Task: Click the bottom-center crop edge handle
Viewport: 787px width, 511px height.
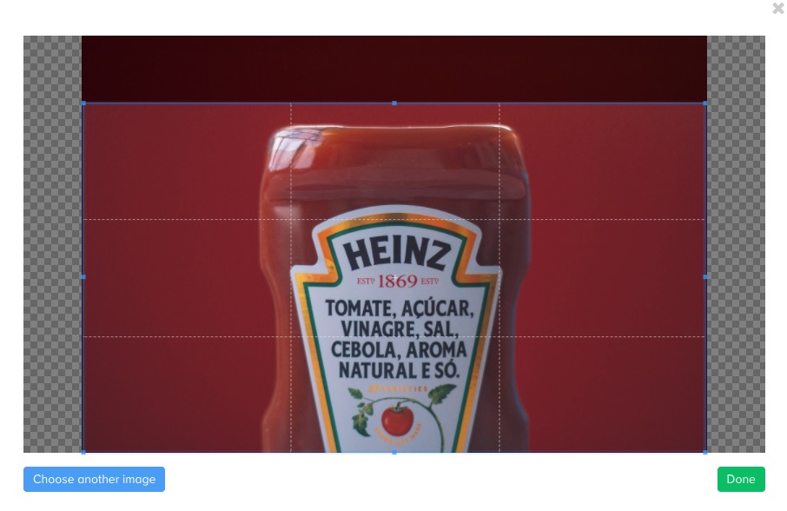Action: [x=394, y=452]
